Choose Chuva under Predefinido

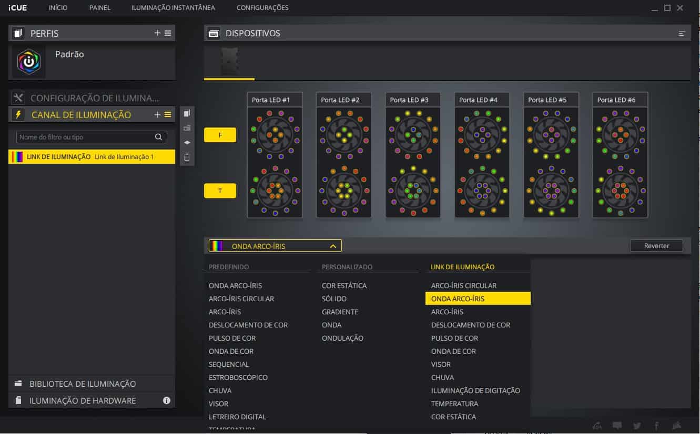pos(220,390)
